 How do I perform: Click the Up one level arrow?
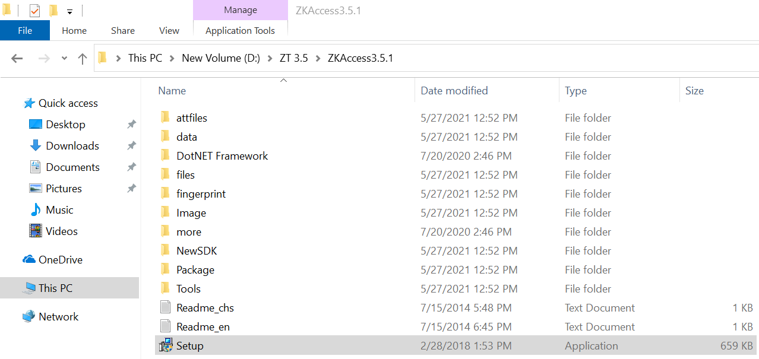[x=83, y=58]
